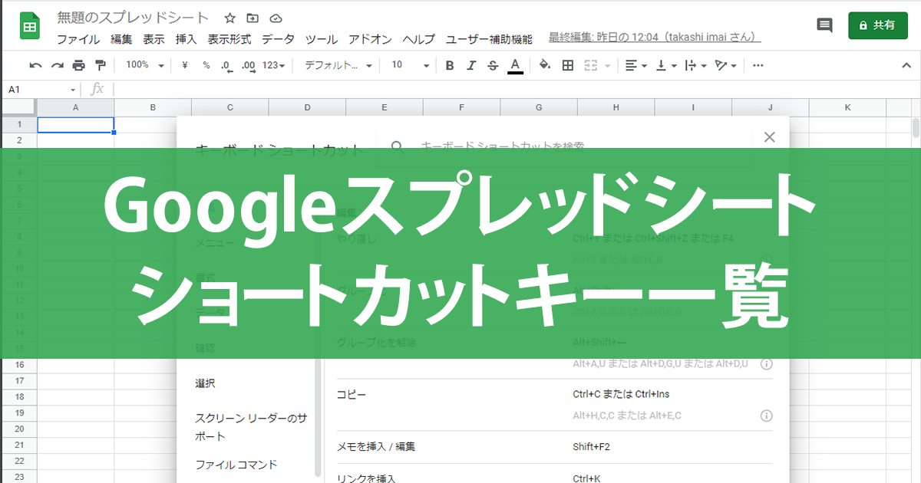Click the merge cells icon
Viewport: 921px width, 483px height.
590,66
